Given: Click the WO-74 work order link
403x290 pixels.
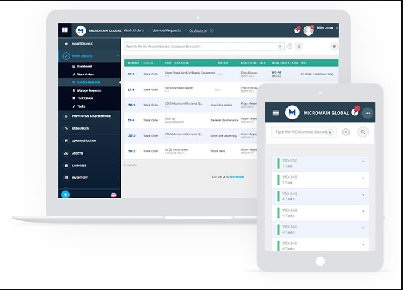Looking at the screenshot, I should [276, 72].
